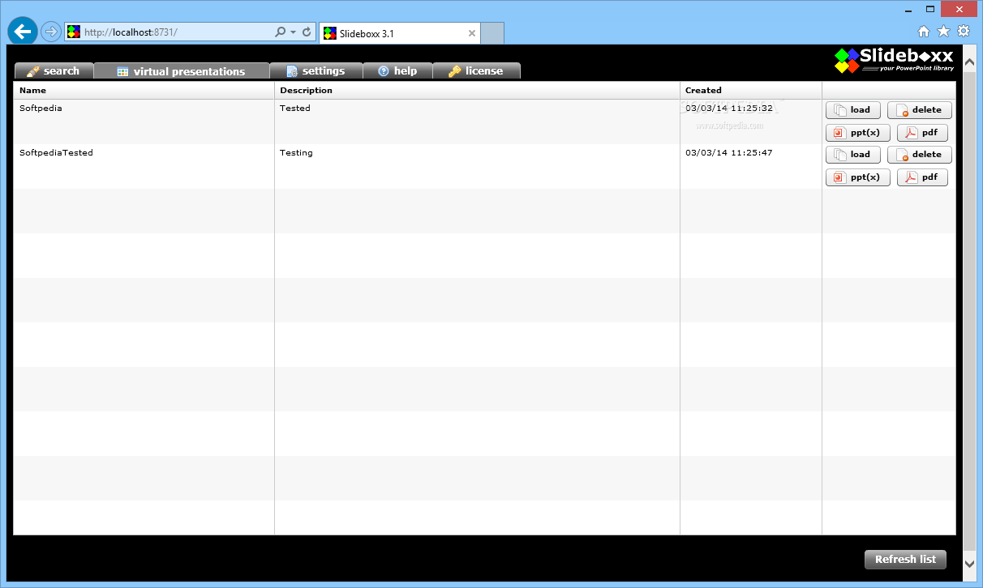The height and width of the screenshot is (588, 983).
Task: Click the Refresh list button
Action: [905, 559]
